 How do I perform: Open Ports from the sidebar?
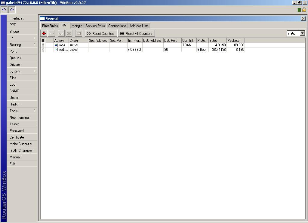pos(22,51)
